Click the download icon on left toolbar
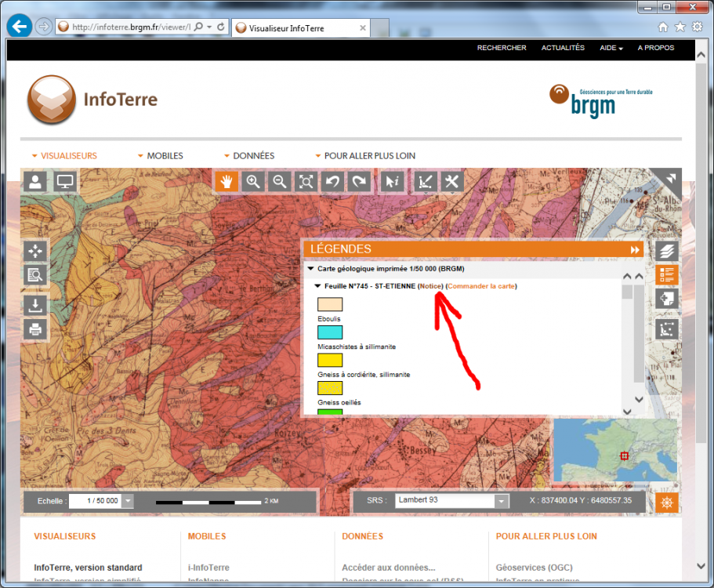714x588 pixels. [35, 304]
